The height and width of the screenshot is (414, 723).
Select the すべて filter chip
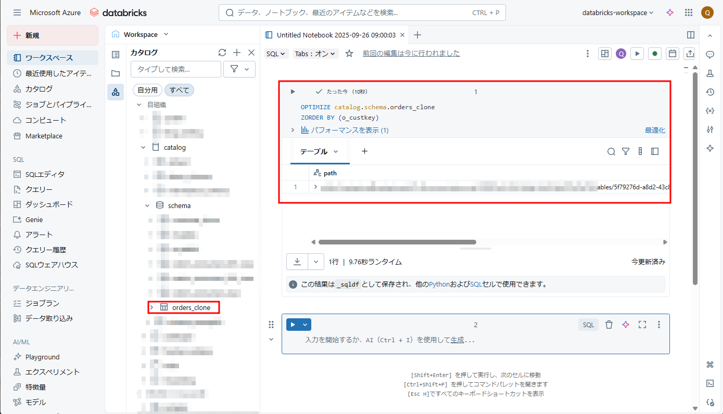point(179,90)
